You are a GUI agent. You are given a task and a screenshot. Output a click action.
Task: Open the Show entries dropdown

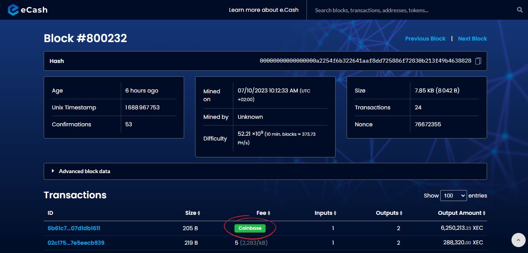tap(453, 196)
